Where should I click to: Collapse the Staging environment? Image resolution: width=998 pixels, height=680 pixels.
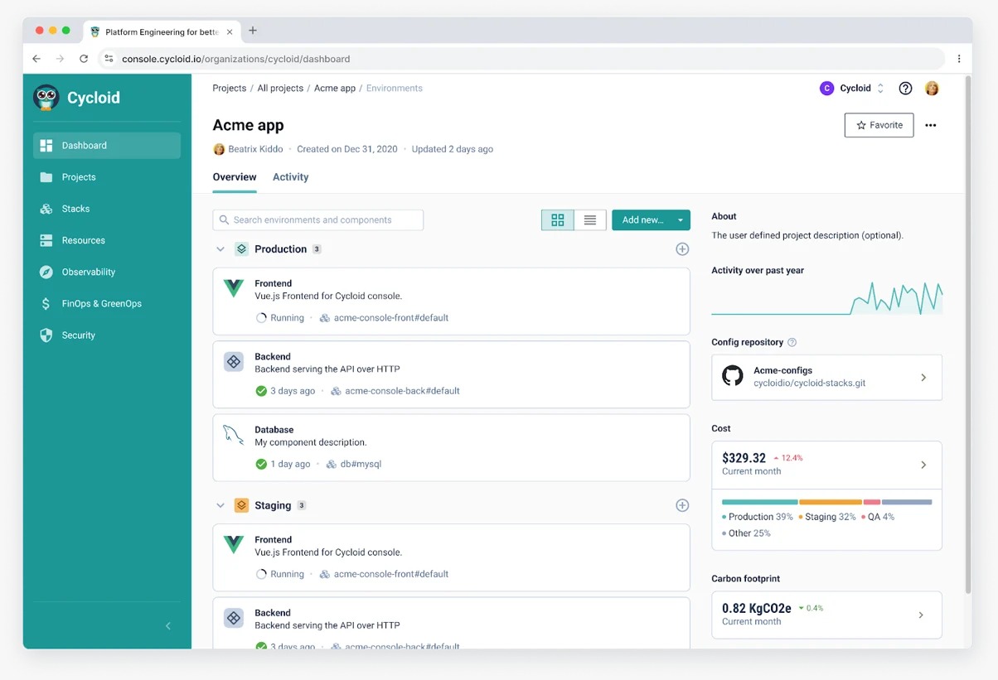point(220,505)
